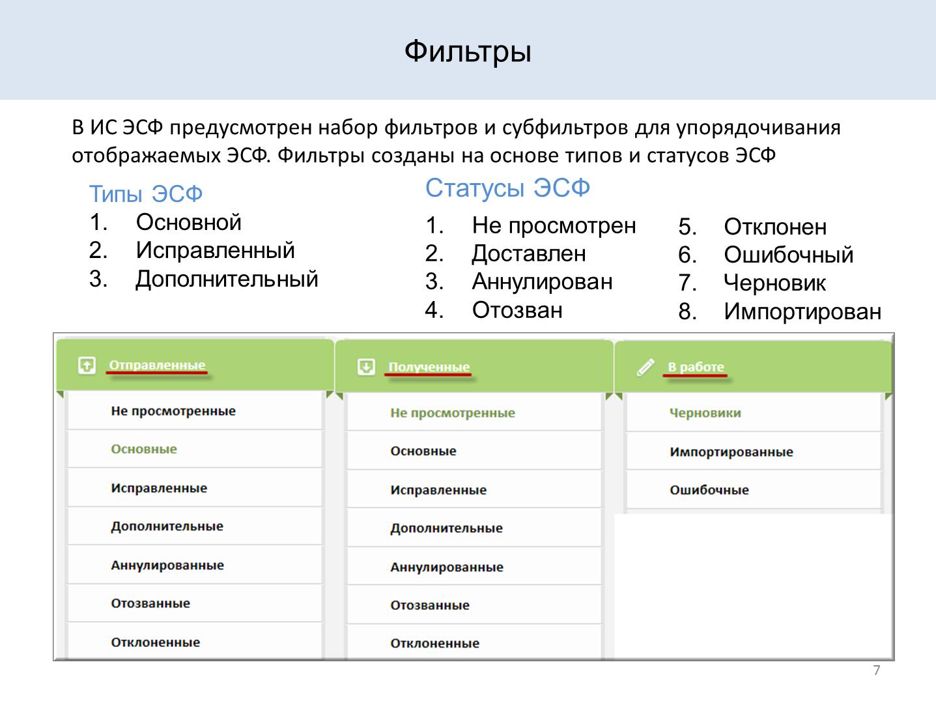Show Отозванные under Полученные
The height and width of the screenshot is (703, 936).
pyautogui.click(x=430, y=605)
